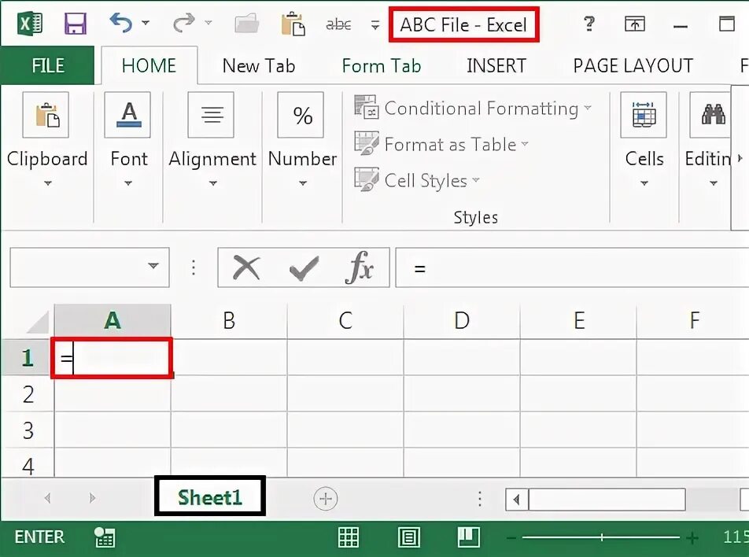Screen dimensions: 749x557
Task: Switch to Page Break Preview
Action: coord(469,537)
